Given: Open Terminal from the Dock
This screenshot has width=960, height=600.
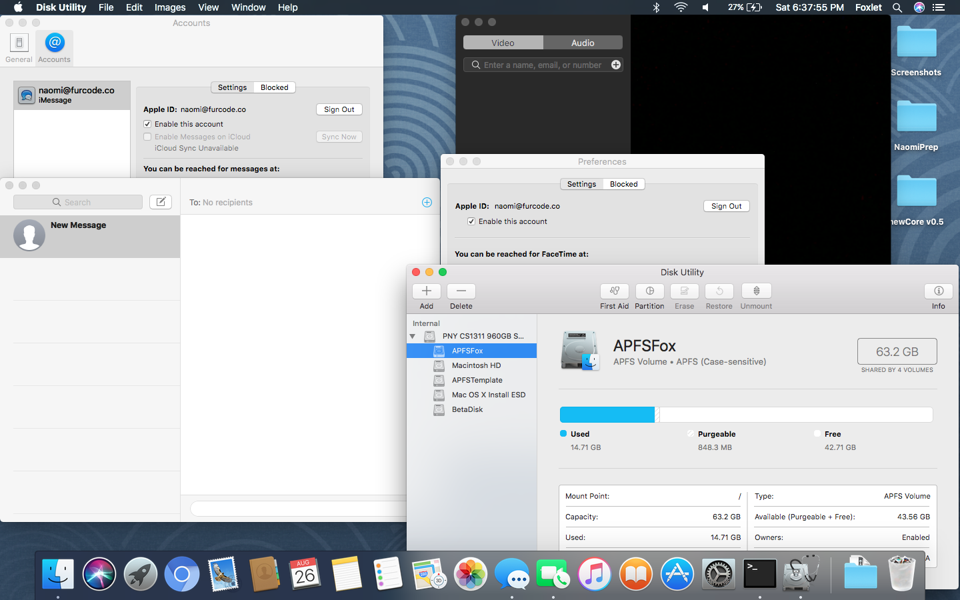Looking at the screenshot, I should pos(760,574).
